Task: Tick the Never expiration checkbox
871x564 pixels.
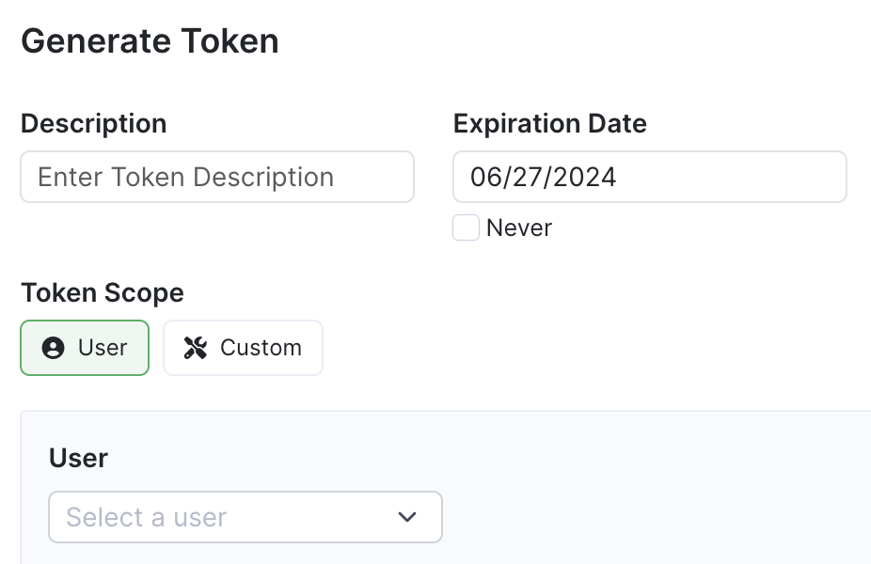Action: (466, 227)
